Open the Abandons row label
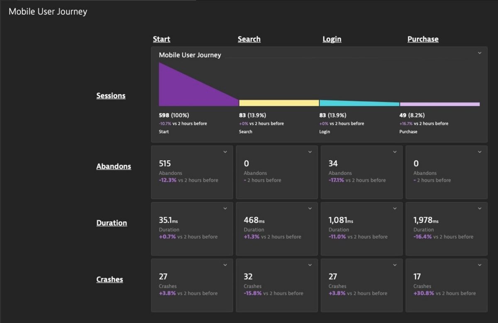 point(114,166)
